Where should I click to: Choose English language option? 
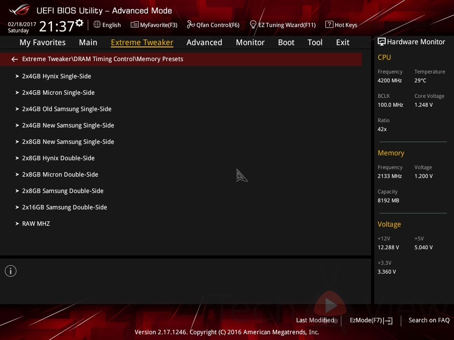point(111,25)
